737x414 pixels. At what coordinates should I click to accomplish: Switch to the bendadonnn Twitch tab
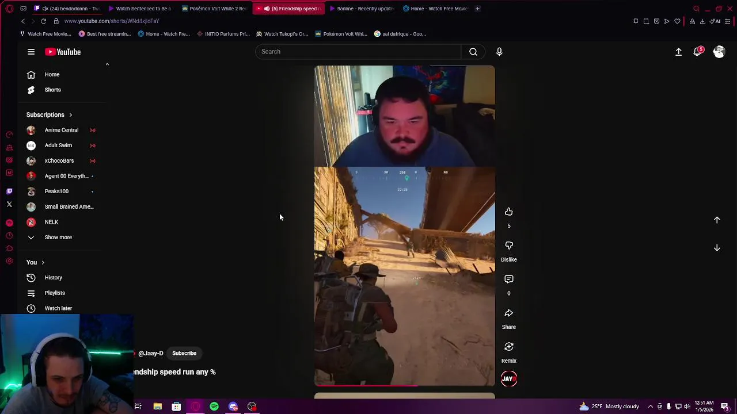pos(67,9)
